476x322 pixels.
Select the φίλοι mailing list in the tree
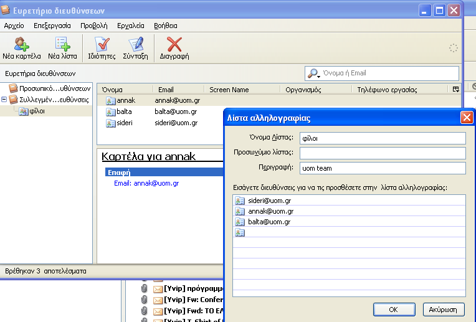coord(32,111)
